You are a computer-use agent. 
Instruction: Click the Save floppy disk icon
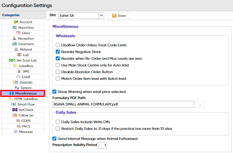tap(114, 16)
